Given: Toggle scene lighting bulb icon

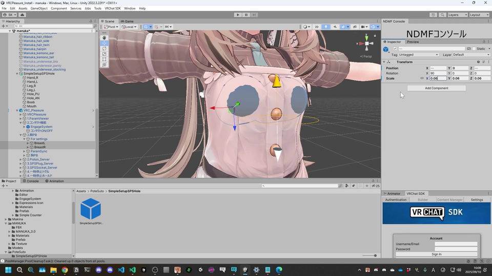Looking at the screenshot, I should (326, 27).
